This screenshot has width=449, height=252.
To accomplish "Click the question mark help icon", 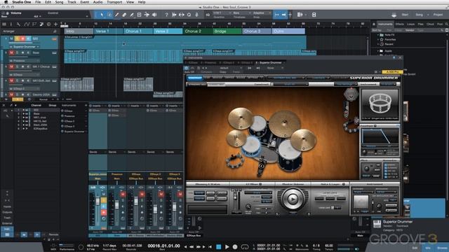I will [x=166, y=15].
